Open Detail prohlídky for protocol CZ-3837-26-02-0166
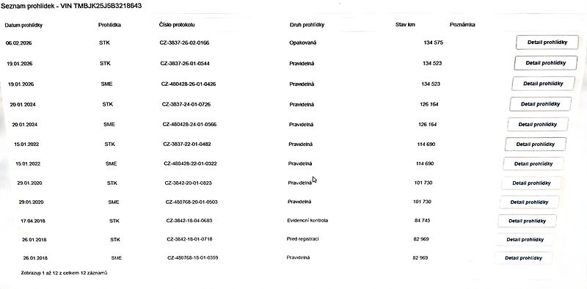 click(547, 43)
